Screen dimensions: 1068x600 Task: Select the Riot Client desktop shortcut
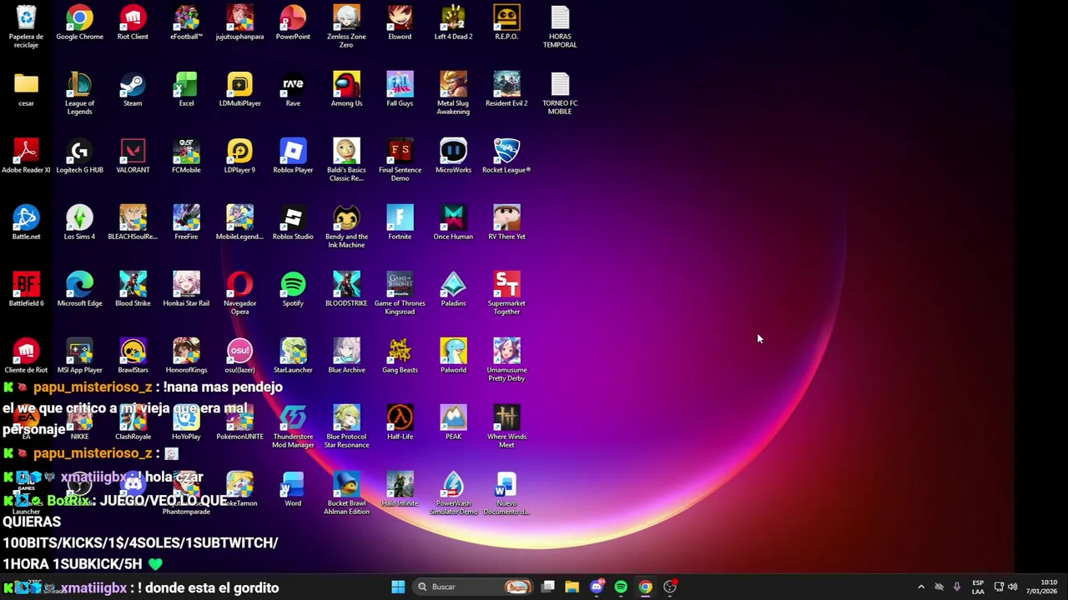[x=133, y=22]
